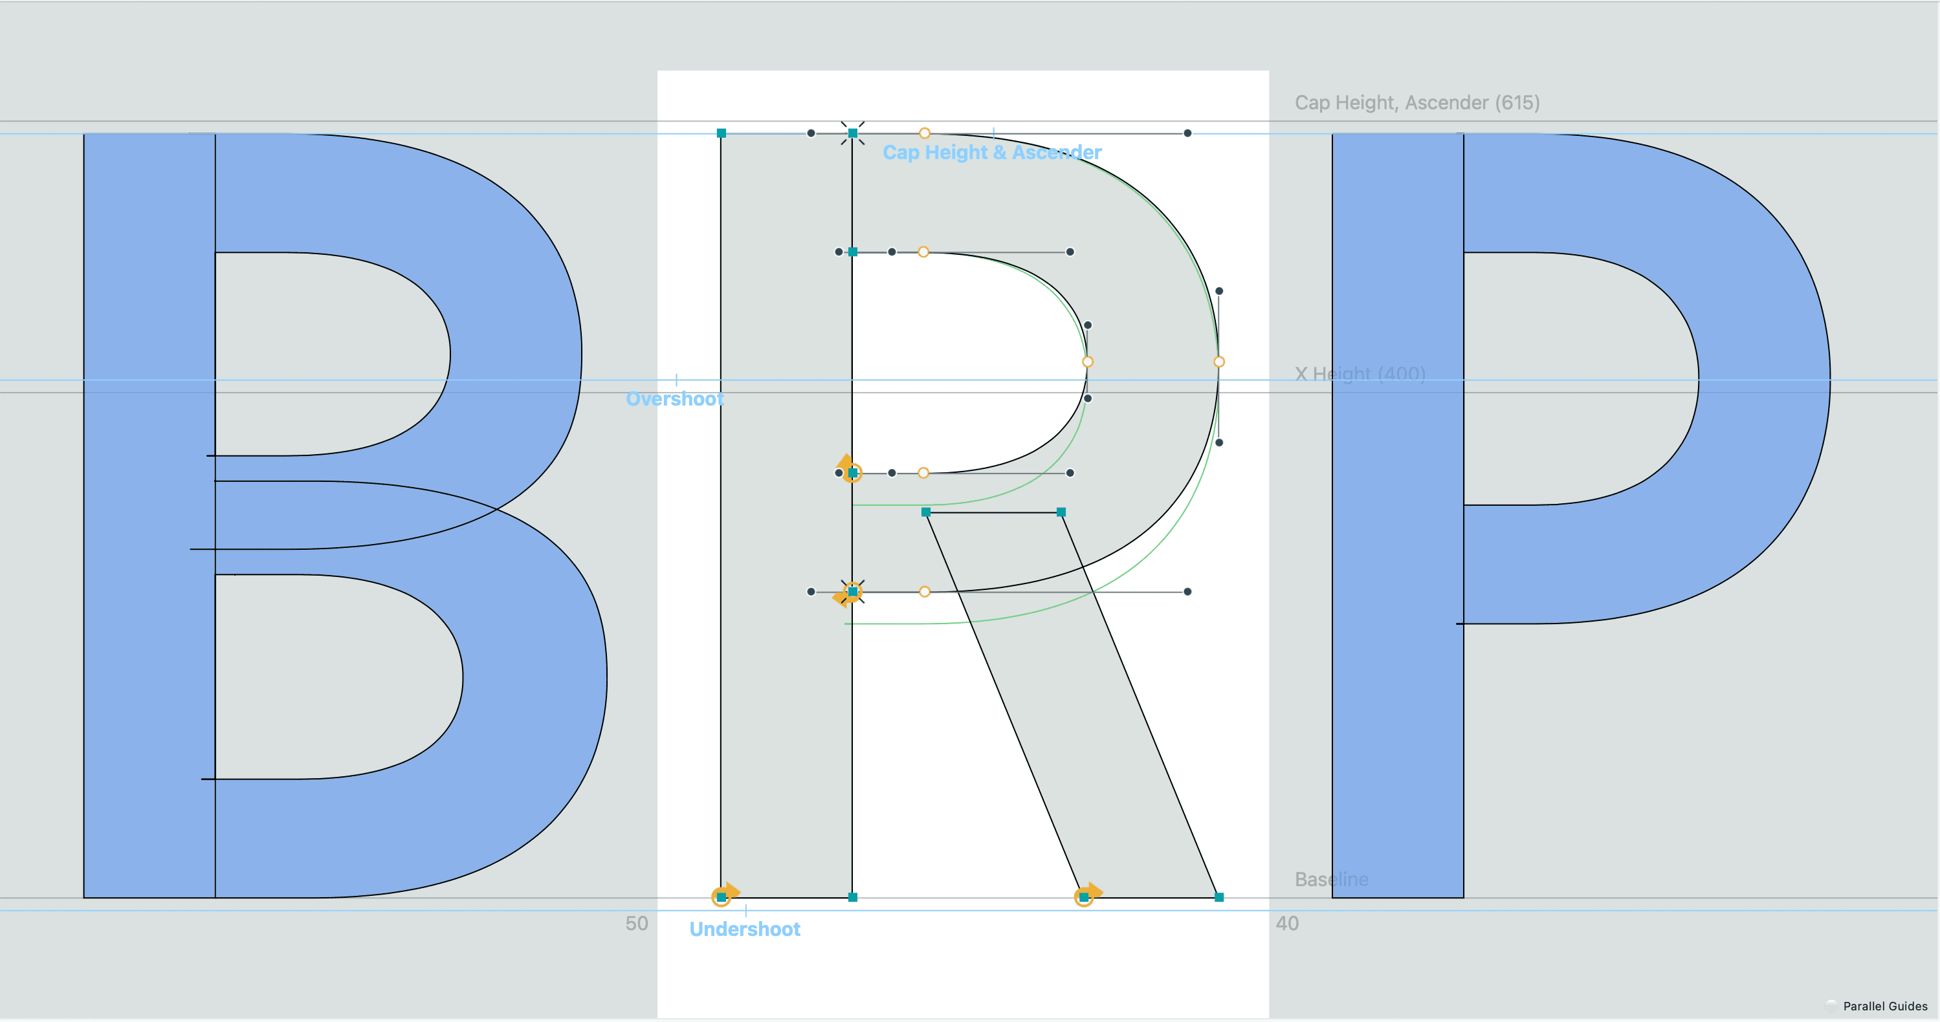Select the smooth node on the bowl's bottom edge
The height and width of the screenshot is (1022, 1940).
click(924, 593)
